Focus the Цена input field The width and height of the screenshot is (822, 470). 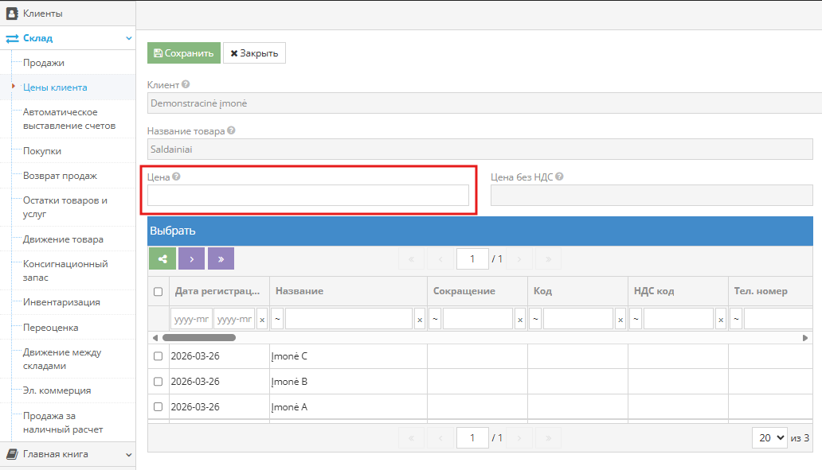(307, 196)
